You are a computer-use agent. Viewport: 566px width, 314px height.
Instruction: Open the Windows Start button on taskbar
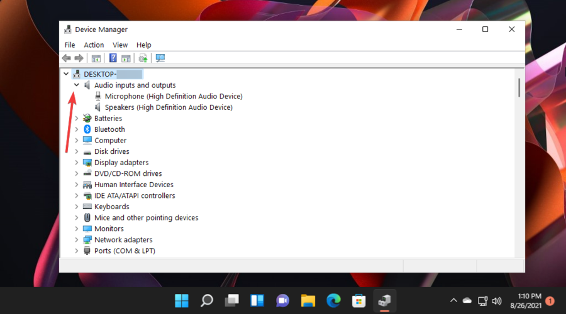182,300
